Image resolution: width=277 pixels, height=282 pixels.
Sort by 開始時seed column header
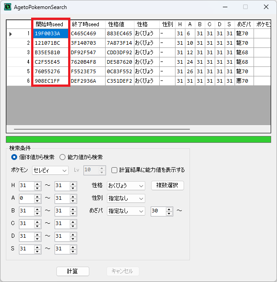coord(51,24)
